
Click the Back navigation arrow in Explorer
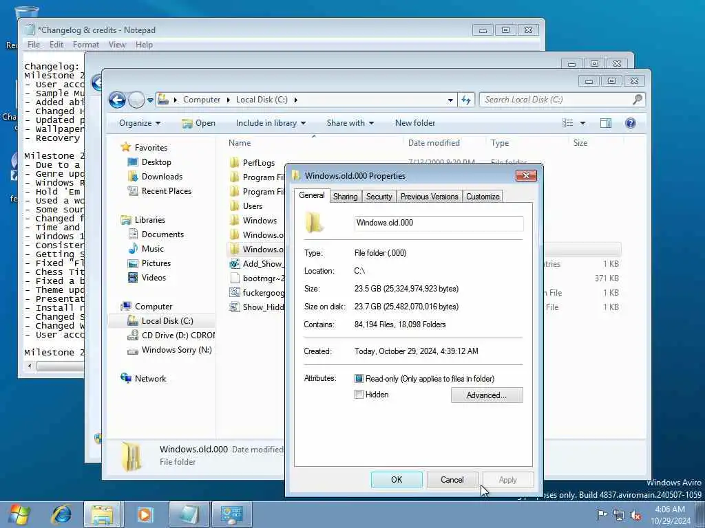(117, 100)
